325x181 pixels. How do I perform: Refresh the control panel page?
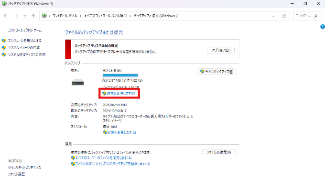coord(284,16)
